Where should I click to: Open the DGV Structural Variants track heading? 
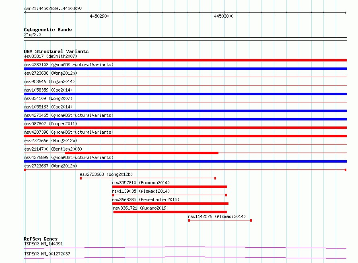tap(56, 51)
